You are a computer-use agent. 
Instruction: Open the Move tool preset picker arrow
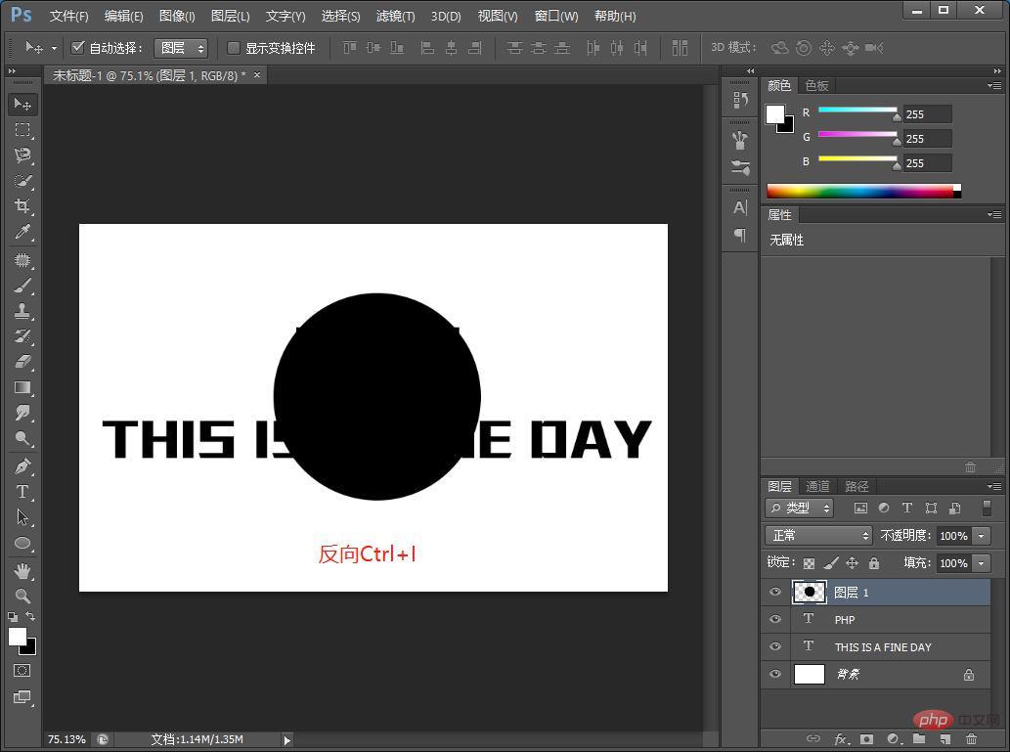[x=54, y=48]
